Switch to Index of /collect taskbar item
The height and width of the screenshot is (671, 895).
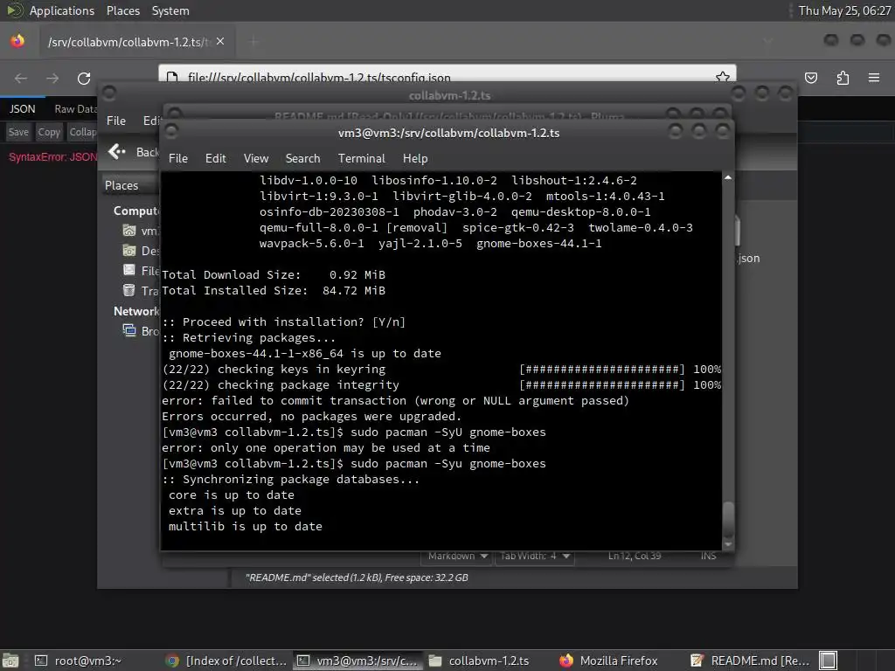(x=226, y=661)
